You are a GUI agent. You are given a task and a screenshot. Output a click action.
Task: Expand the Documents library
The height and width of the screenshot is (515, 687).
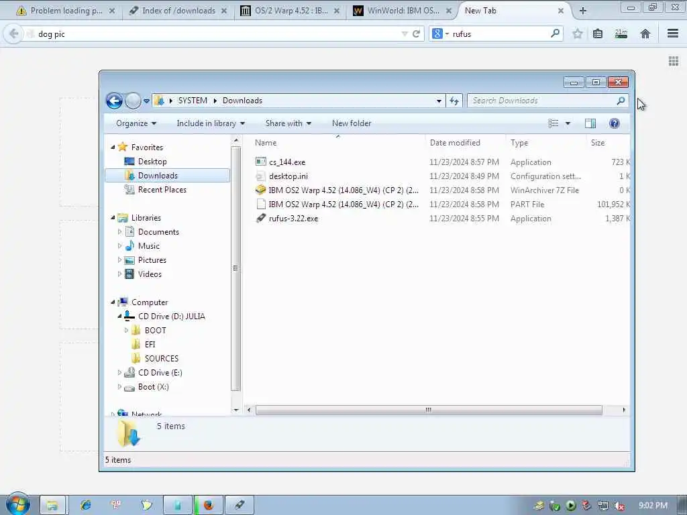119,231
